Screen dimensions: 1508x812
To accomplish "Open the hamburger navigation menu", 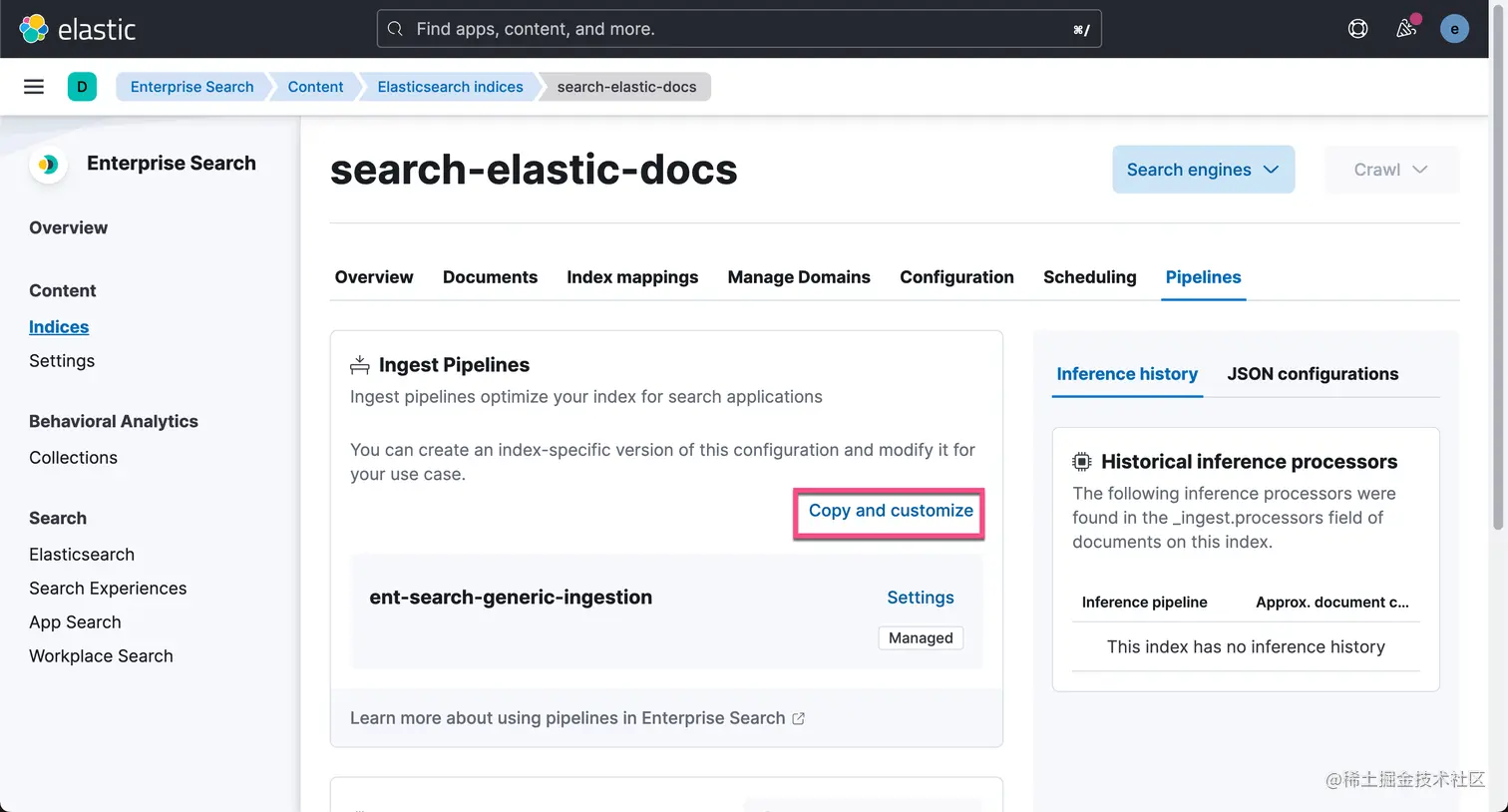I will click(x=34, y=87).
